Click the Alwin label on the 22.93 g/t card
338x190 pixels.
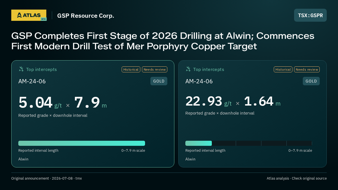190,159
